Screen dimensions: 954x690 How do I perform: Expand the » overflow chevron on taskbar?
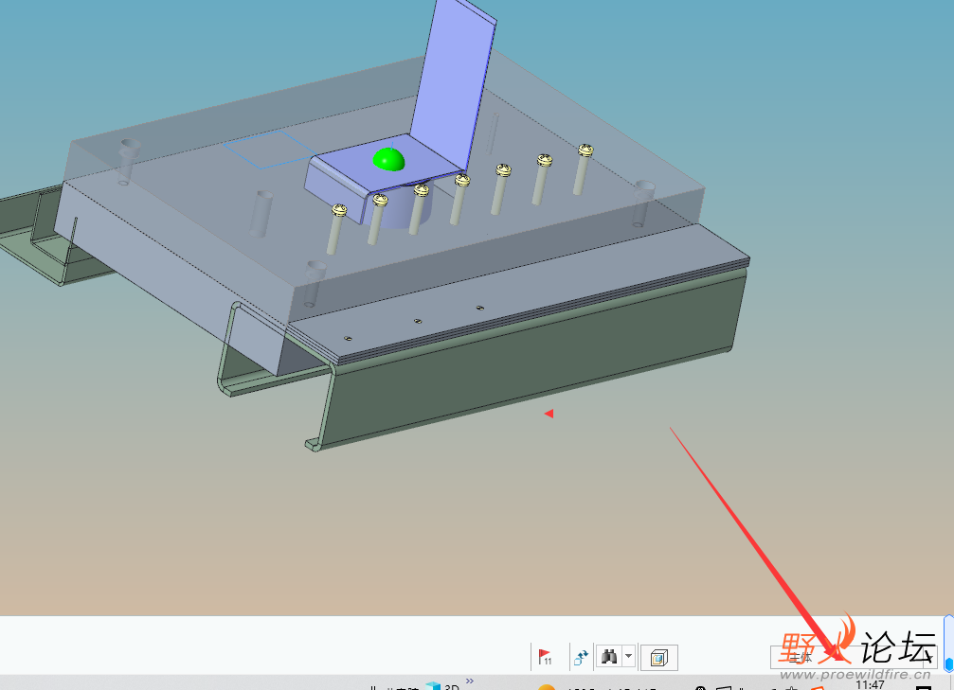[470, 681]
